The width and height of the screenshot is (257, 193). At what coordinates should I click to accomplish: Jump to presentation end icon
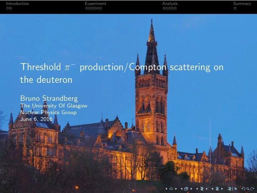[235, 189]
